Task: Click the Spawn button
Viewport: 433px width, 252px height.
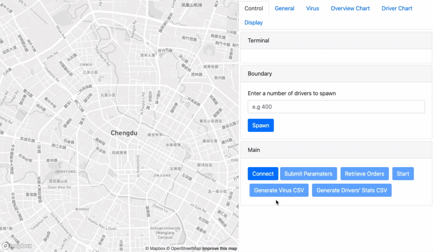Action: [261, 126]
